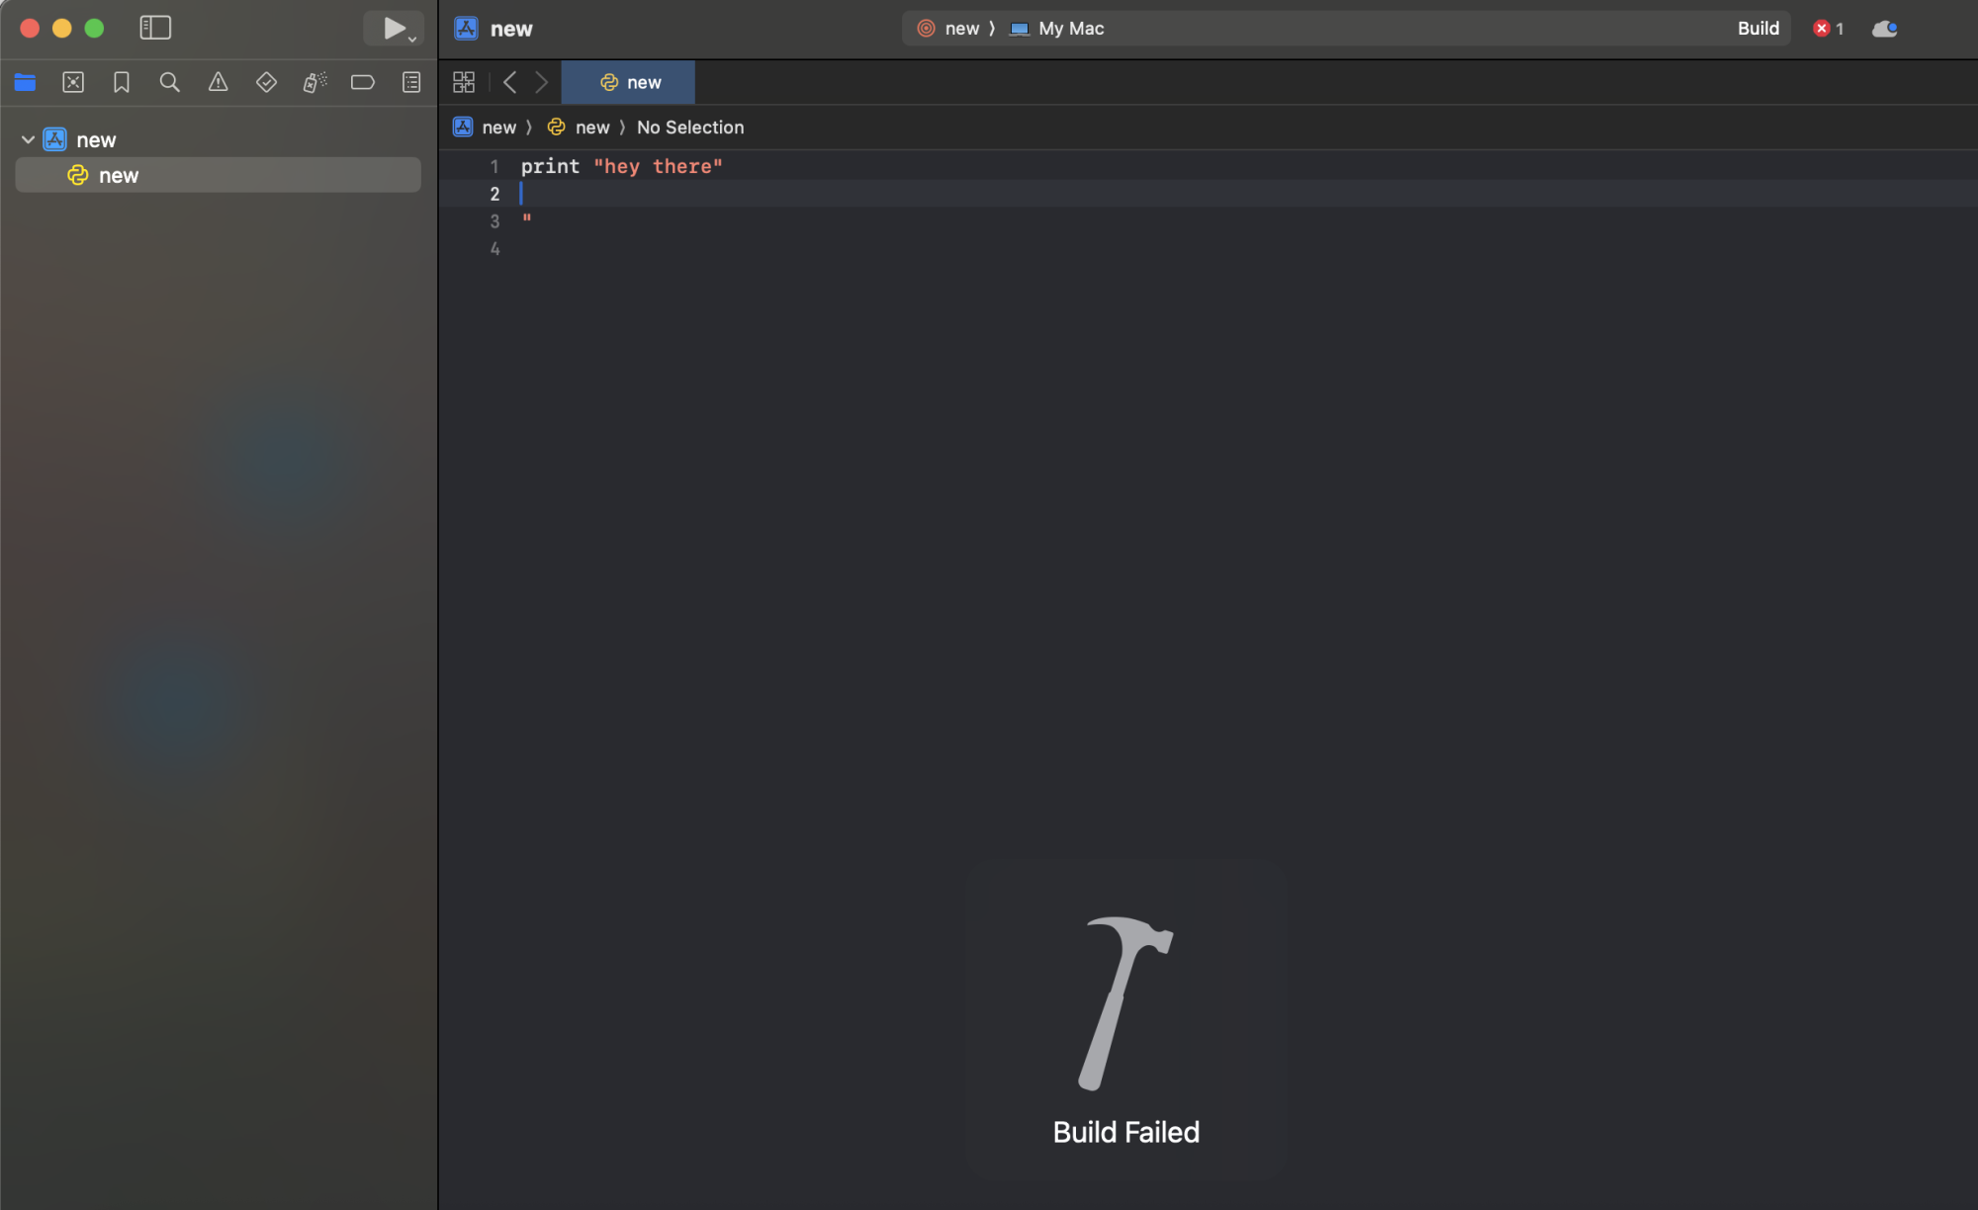Open the cloud status icon
Screen dimensions: 1978x1210
(1884, 29)
